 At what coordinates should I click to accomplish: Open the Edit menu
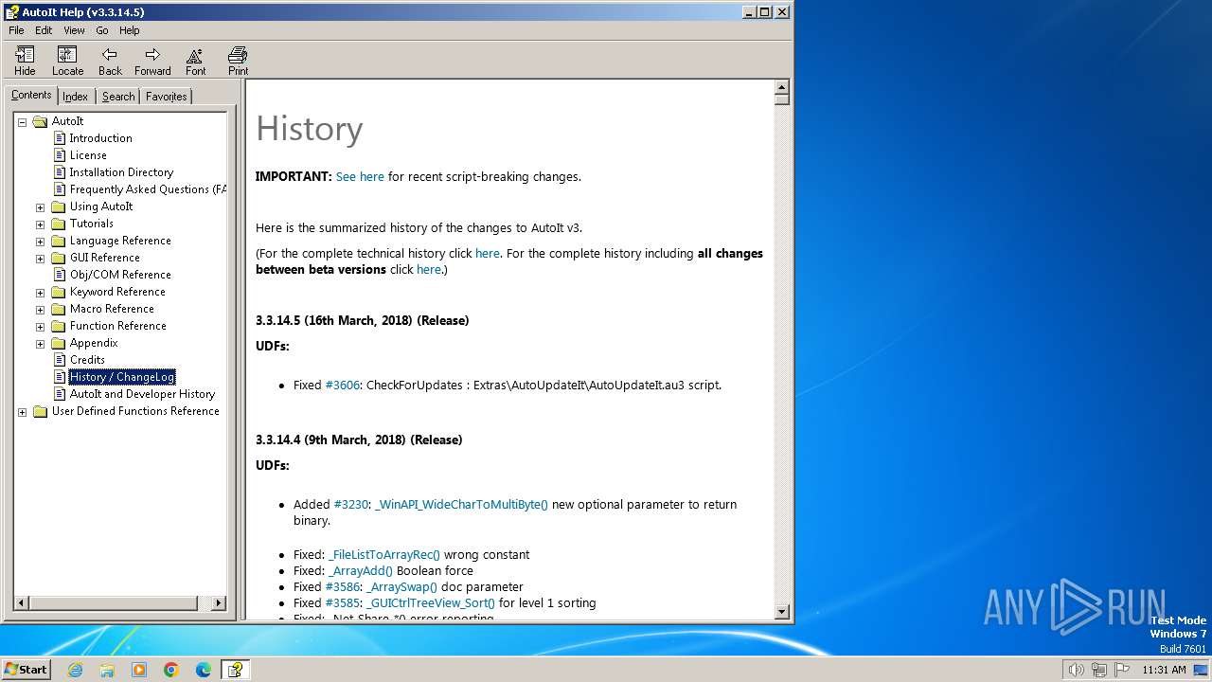pos(44,30)
